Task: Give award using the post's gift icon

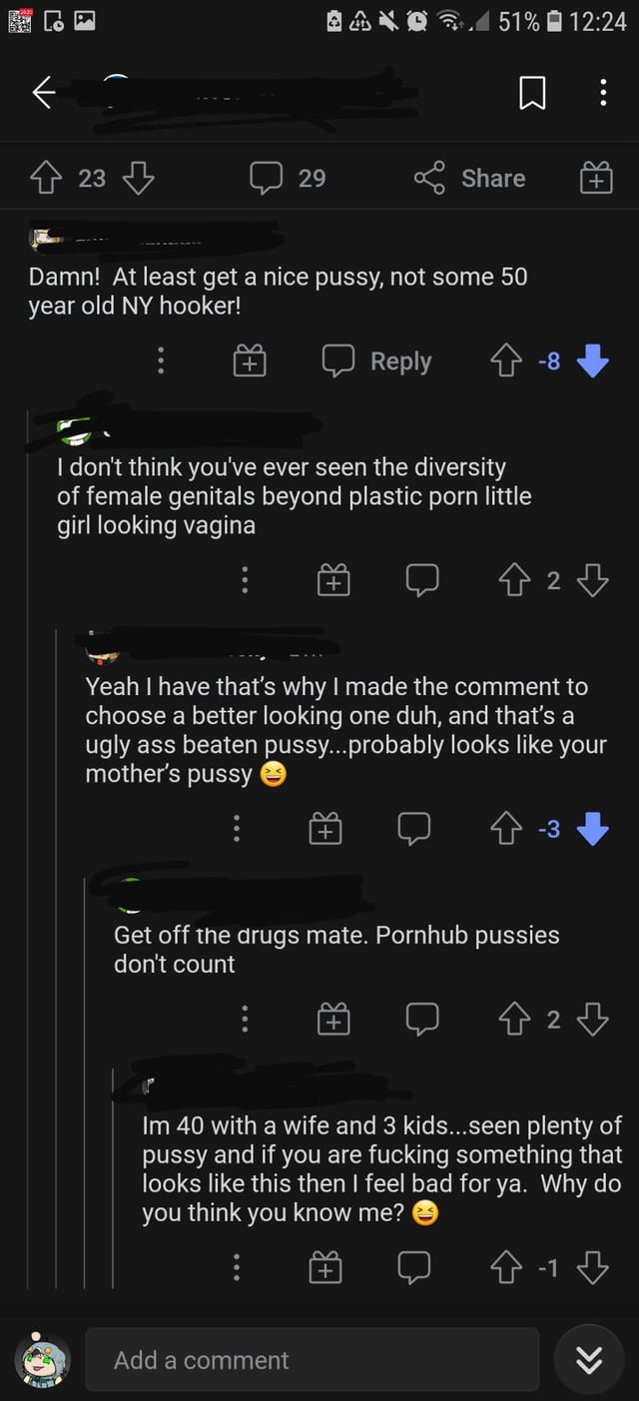Action: pos(596,178)
